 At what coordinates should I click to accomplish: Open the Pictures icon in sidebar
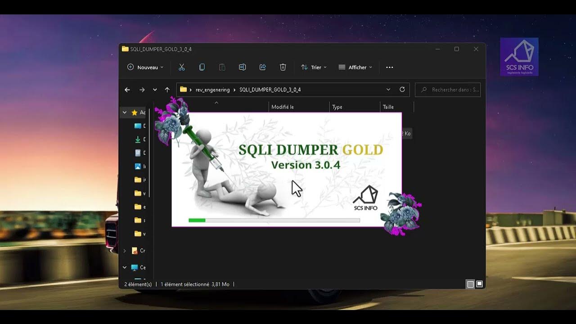(x=138, y=166)
